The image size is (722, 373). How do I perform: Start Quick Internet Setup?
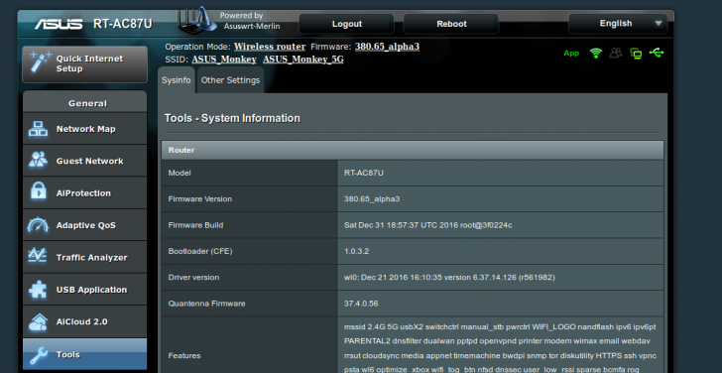point(84,64)
